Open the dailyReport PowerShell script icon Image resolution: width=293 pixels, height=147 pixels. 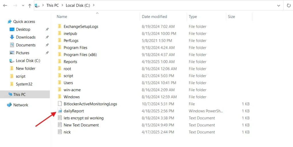click(x=60, y=111)
